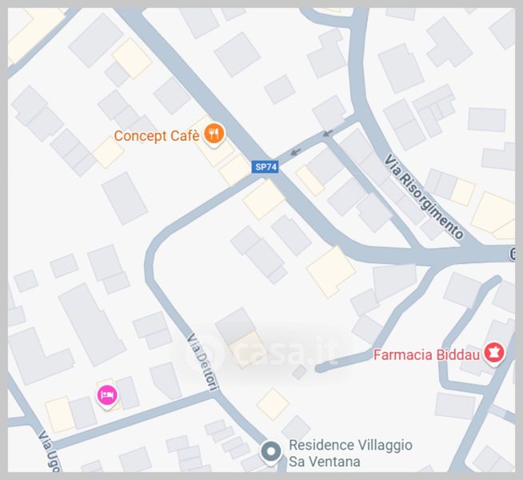Click the Residence Villaggio Sa Ventana location pin

[271, 453]
